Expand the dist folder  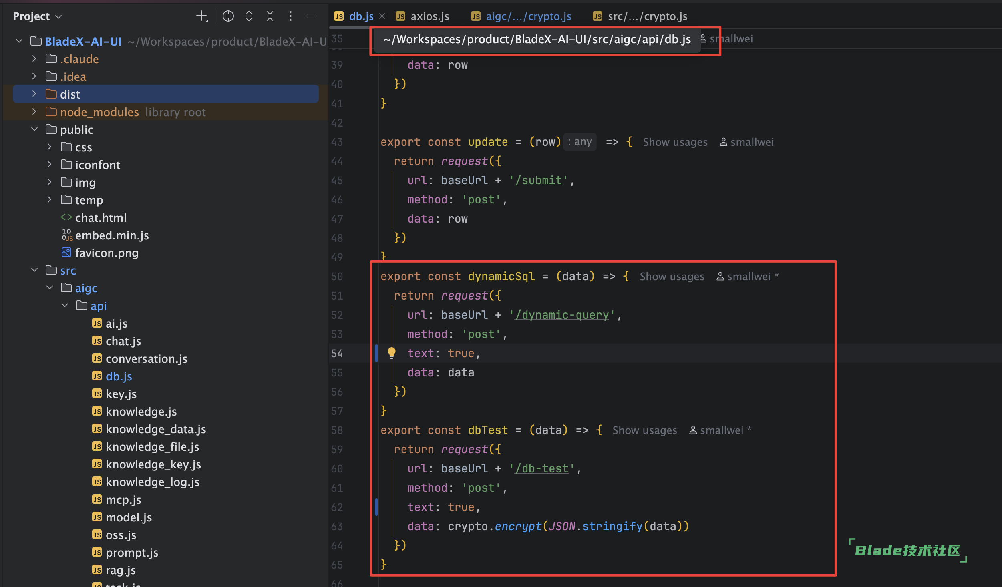tap(34, 94)
